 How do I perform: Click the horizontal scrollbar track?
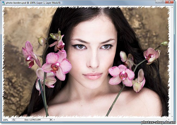109,120
